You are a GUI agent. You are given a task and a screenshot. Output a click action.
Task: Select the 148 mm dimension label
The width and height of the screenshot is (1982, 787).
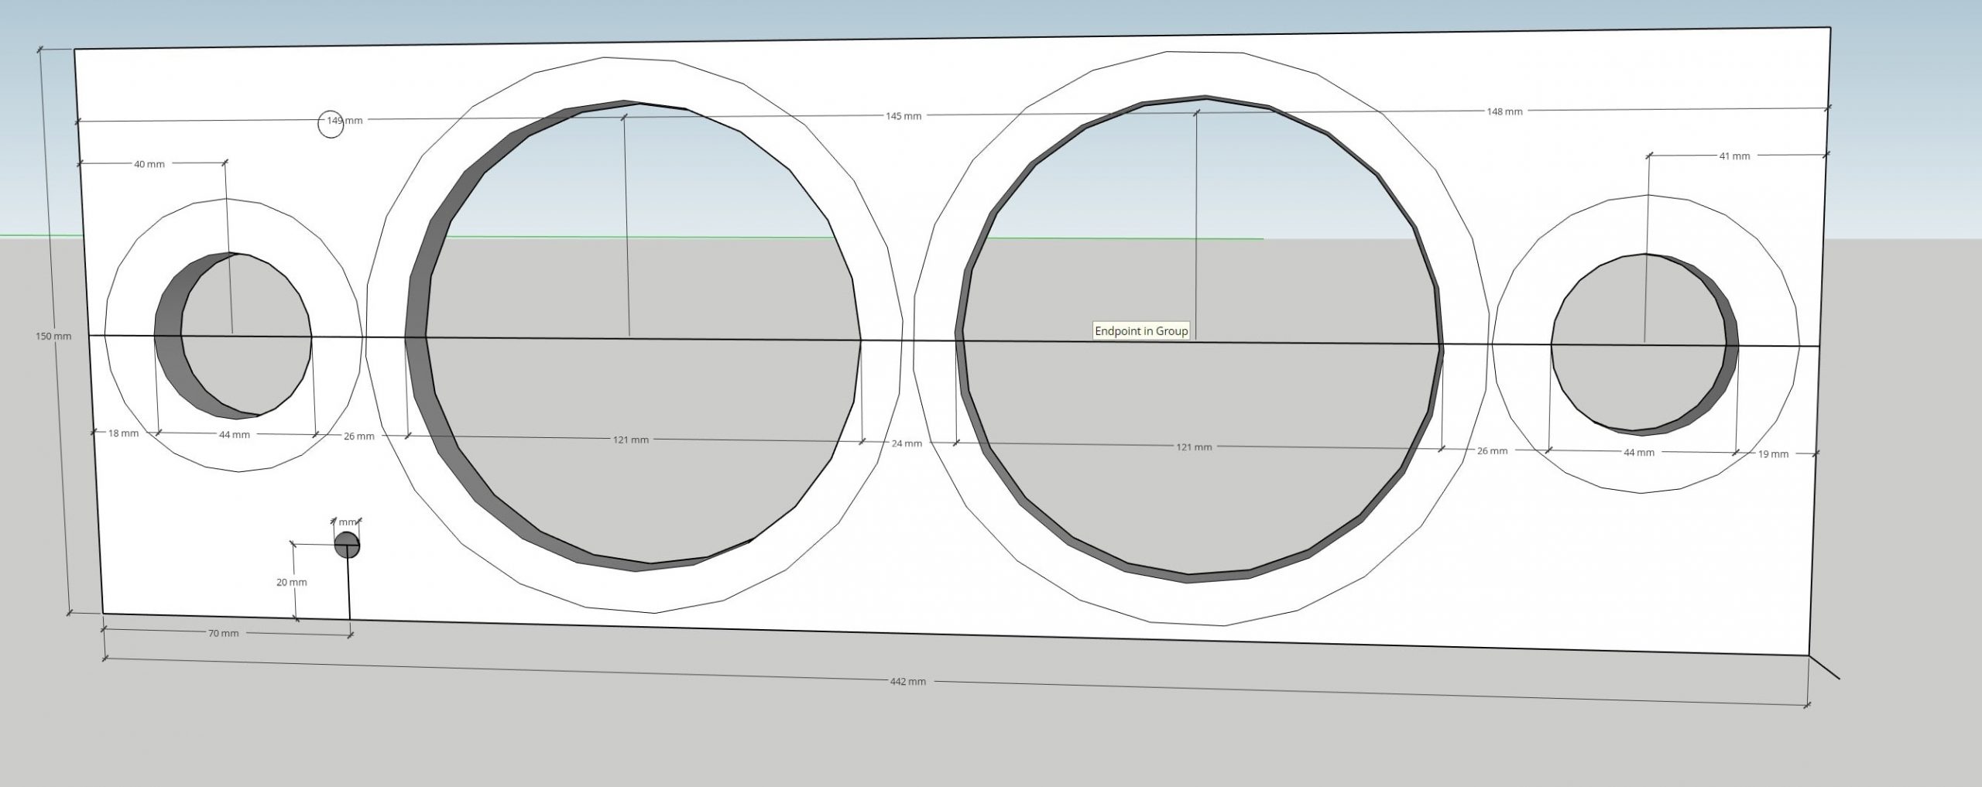click(1504, 112)
